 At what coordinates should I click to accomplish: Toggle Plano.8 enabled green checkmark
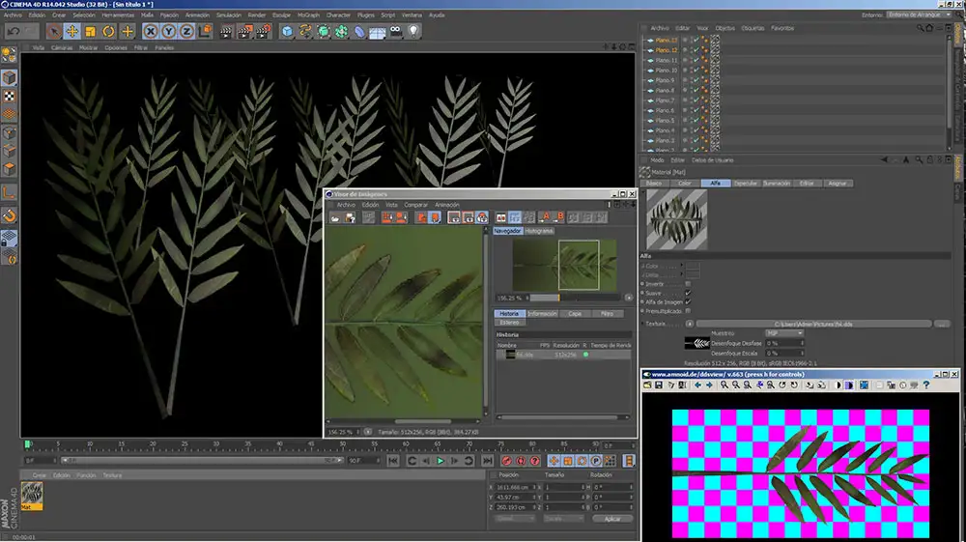pos(696,90)
